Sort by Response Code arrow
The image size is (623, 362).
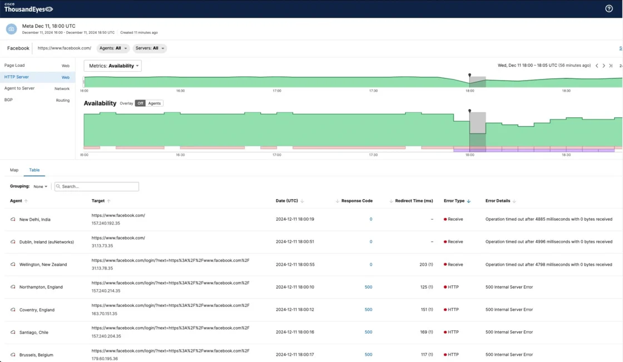(x=337, y=201)
